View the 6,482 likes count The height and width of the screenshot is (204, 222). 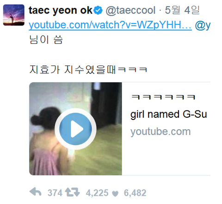coord(135,193)
